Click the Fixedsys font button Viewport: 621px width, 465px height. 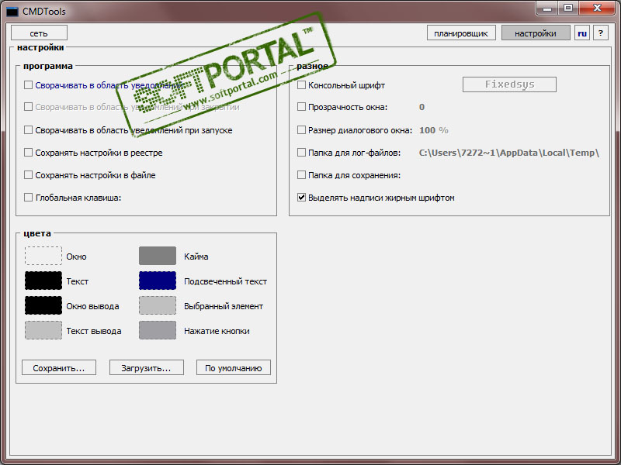(509, 84)
